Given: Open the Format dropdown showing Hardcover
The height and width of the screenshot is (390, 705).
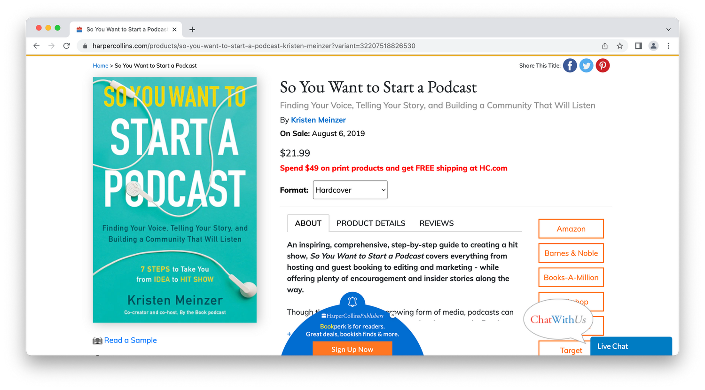Looking at the screenshot, I should [x=350, y=190].
